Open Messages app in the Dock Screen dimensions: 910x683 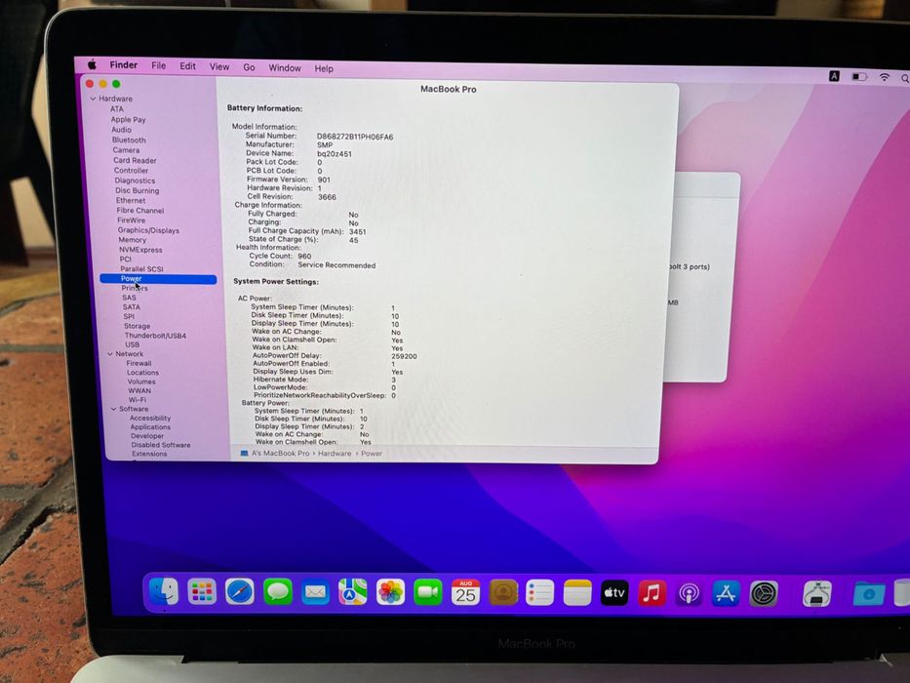pyautogui.click(x=277, y=592)
